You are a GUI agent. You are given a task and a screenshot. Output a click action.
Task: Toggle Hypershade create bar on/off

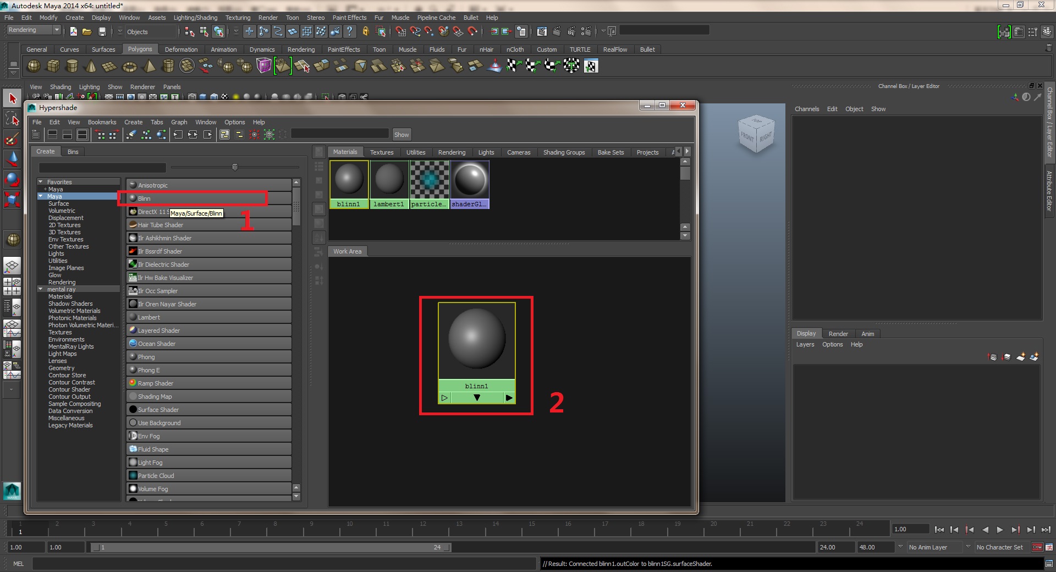coord(36,134)
